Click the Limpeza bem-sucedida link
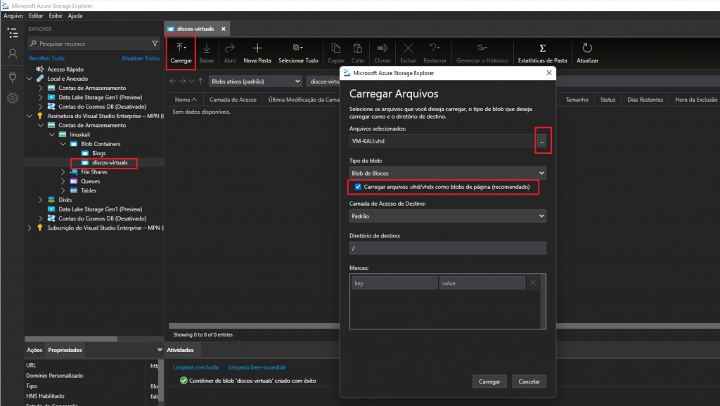Image resolution: width=720 pixels, height=406 pixels. 257,367
